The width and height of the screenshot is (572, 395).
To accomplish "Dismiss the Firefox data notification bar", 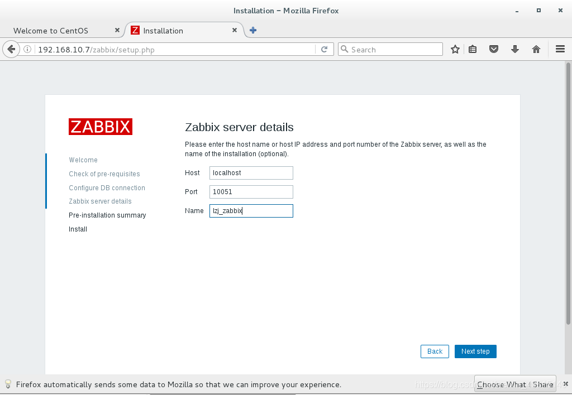I will coord(565,384).
